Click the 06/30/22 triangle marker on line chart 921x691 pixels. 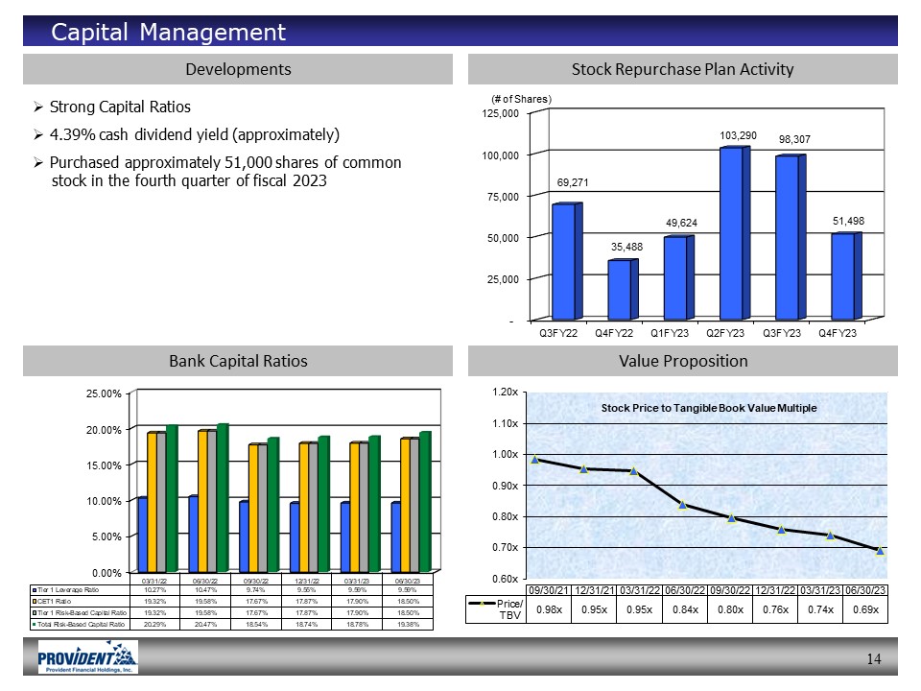tap(683, 504)
